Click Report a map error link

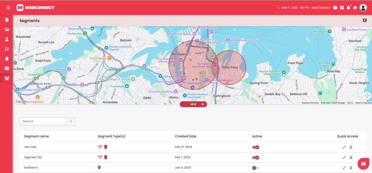[x=363, y=103]
